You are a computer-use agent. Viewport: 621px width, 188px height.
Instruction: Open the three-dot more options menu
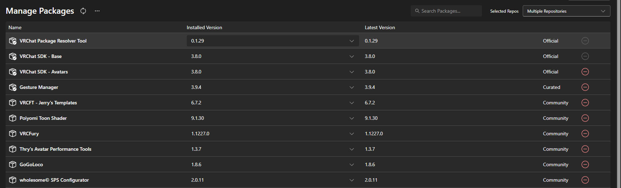point(97,11)
